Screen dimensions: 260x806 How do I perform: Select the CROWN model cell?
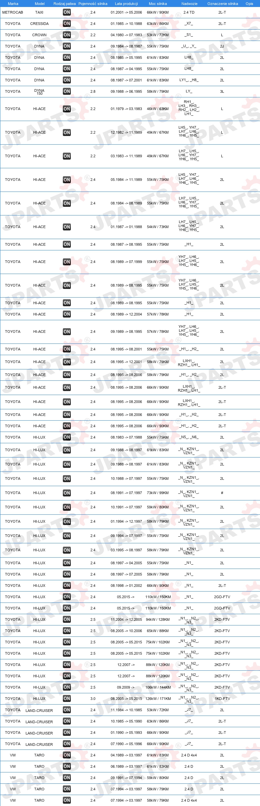click(x=39, y=35)
